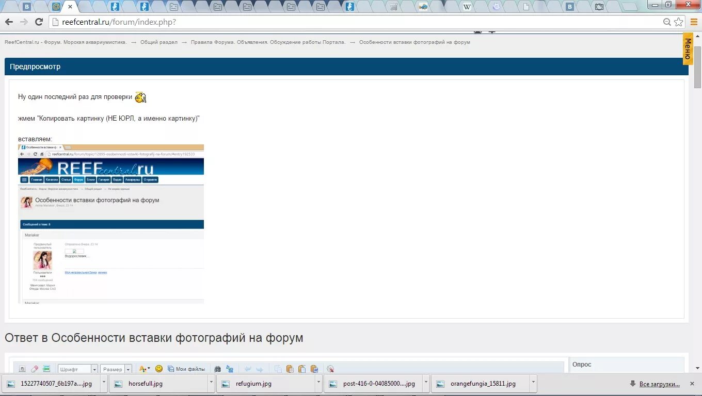Switch to the shopping cart tab

393,7
